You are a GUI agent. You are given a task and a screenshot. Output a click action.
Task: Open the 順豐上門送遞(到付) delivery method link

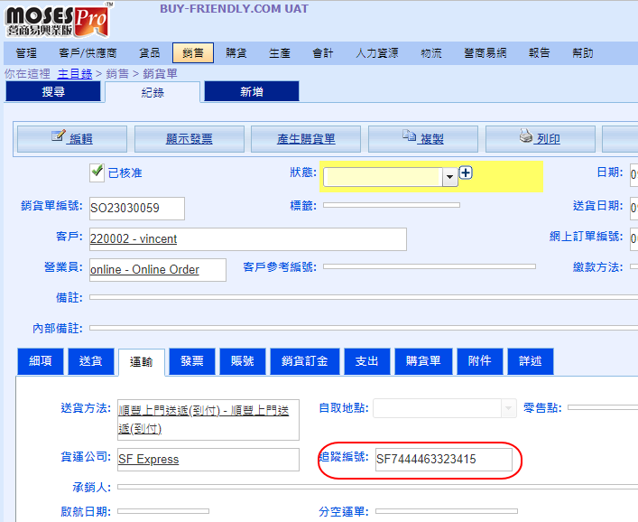pos(203,419)
